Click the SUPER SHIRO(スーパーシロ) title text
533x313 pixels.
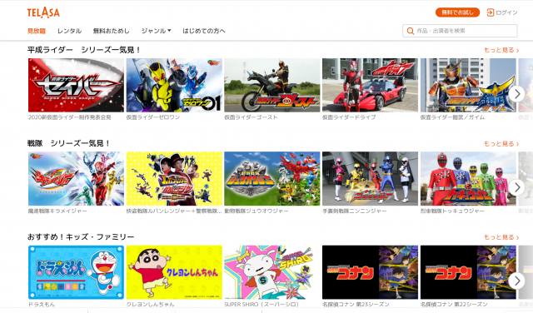(x=262, y=305)
